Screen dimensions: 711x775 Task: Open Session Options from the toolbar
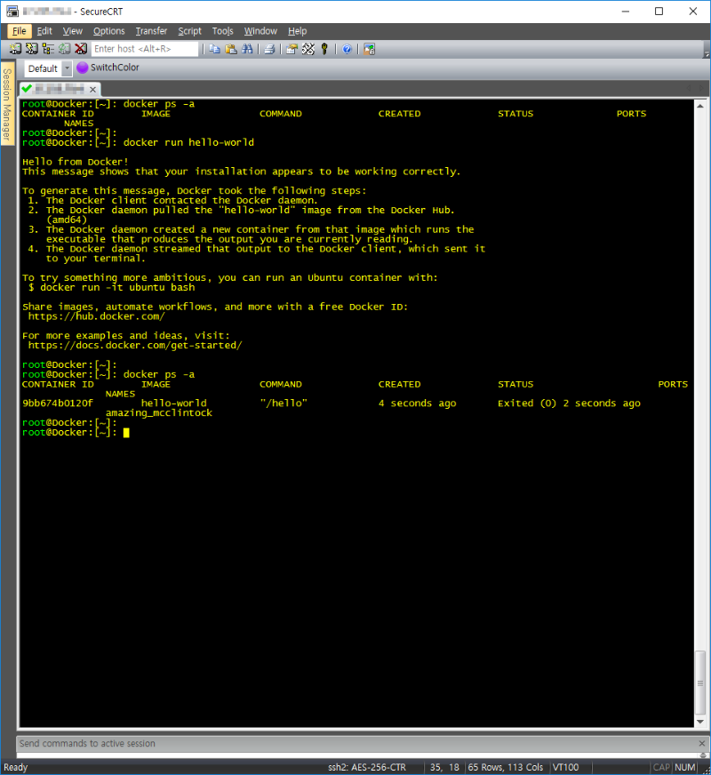[292, 49]
